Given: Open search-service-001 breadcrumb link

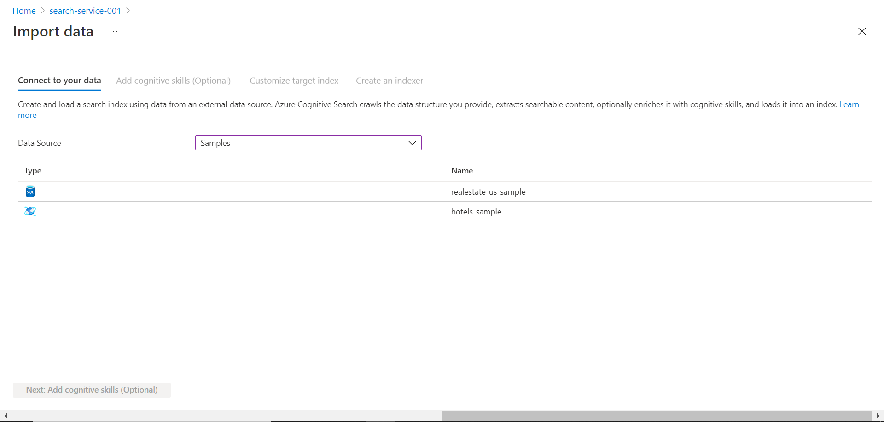Looking at the screenshot, I should [x=85, y=11].
